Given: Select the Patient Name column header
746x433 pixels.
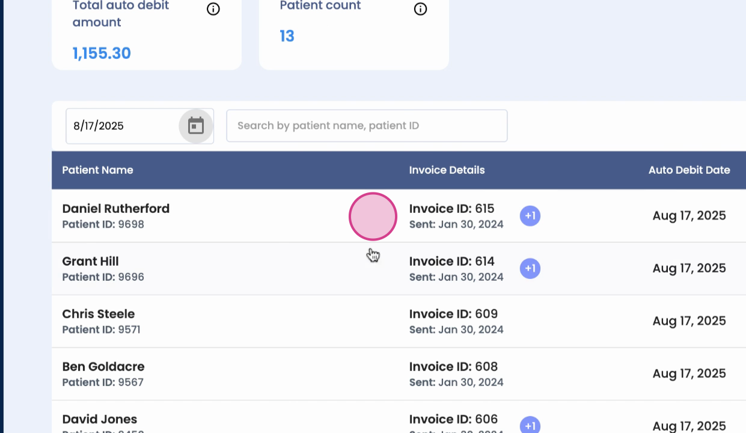Looking at the screenshot, I should point(97,170).
